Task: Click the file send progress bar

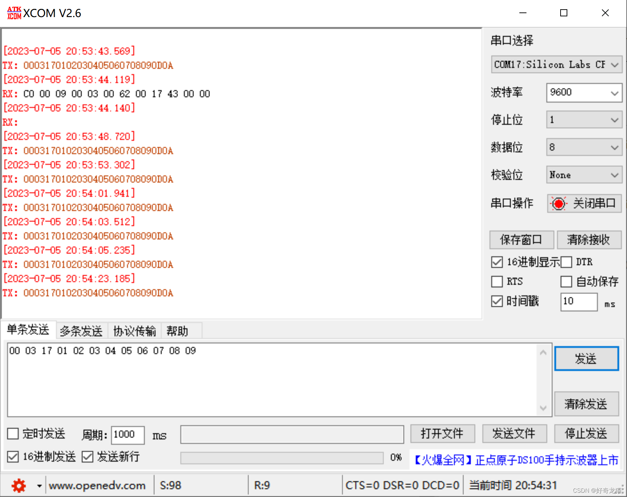Action: [282, 458]
